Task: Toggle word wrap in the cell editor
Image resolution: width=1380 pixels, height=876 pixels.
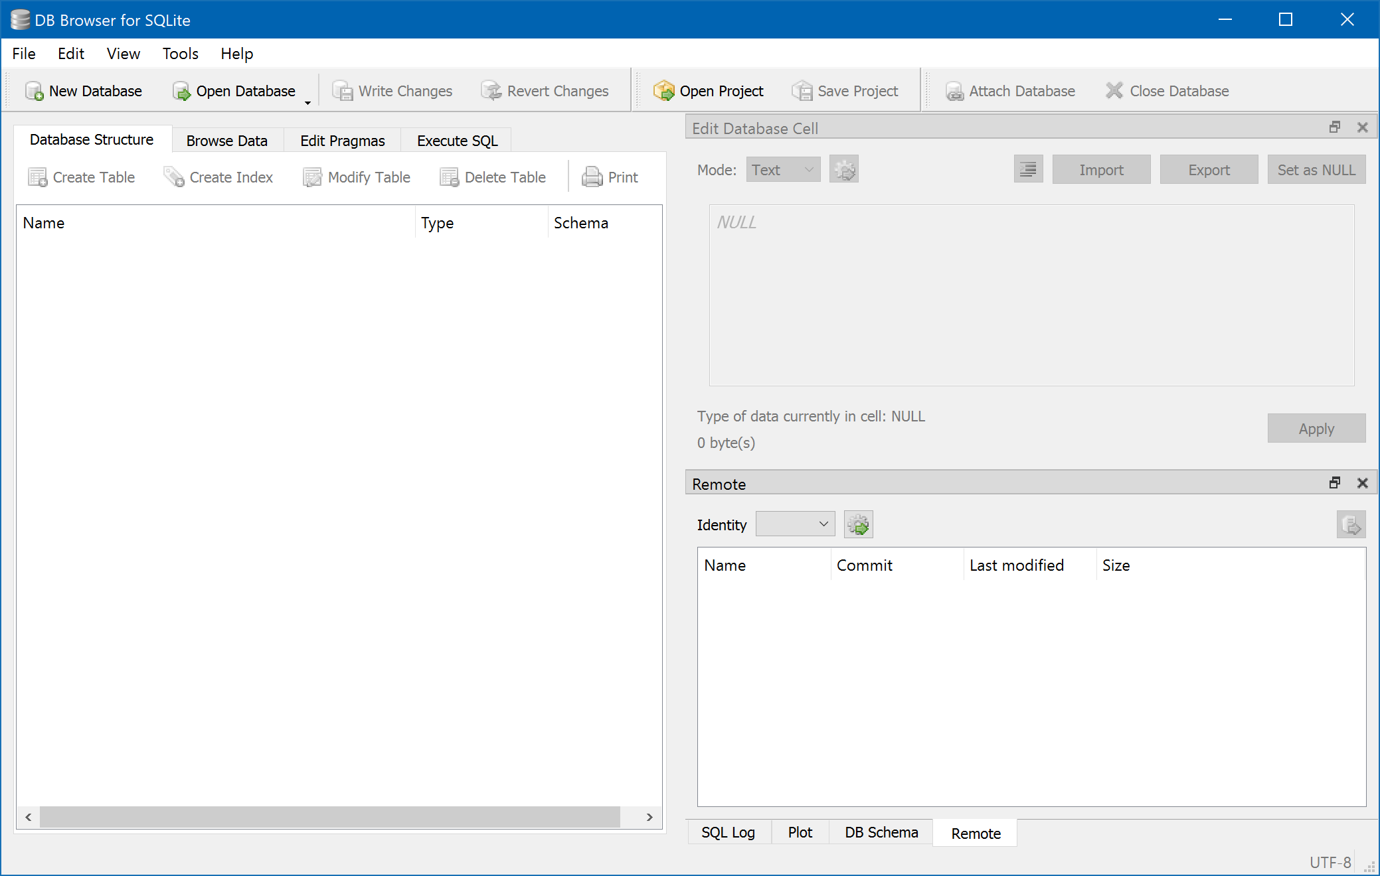Action: pyautogui.click(x=1028, y=169)
